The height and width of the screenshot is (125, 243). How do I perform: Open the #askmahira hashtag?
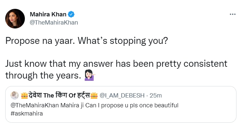coord(27,114)
